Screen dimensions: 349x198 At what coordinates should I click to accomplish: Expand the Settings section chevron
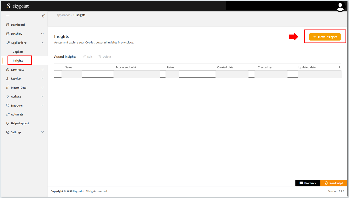coord(42,132)
